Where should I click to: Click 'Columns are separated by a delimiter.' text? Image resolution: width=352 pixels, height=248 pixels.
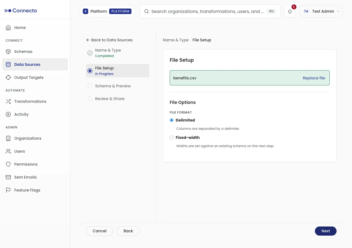pos(208,129)
